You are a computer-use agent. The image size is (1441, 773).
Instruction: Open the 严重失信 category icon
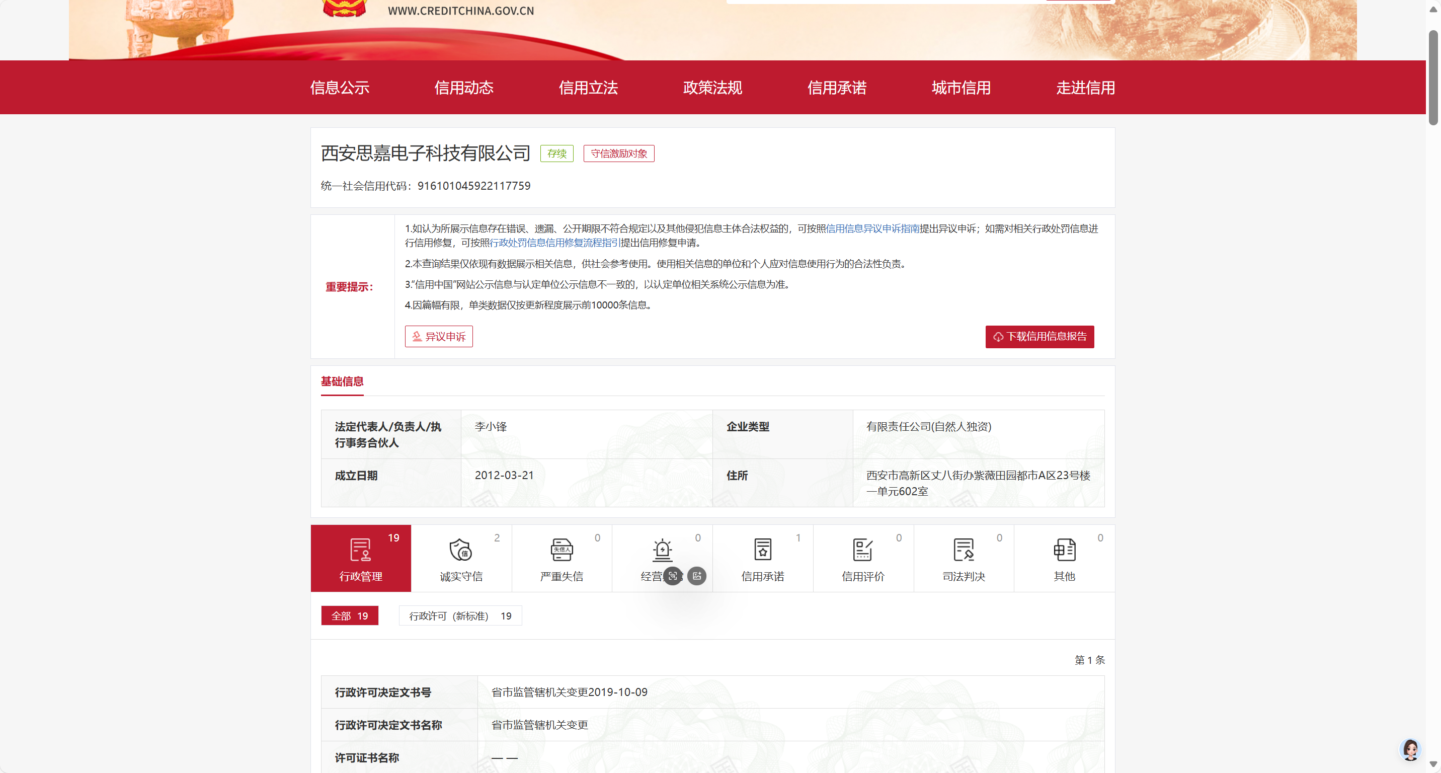(x=561, y=550)
